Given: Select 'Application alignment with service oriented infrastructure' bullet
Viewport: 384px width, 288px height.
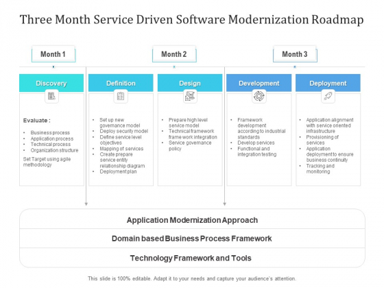Looking at the screenshot, I should pos(330,125).
